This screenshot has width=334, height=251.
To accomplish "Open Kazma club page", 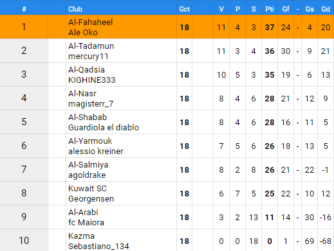I will click(81, 236).
